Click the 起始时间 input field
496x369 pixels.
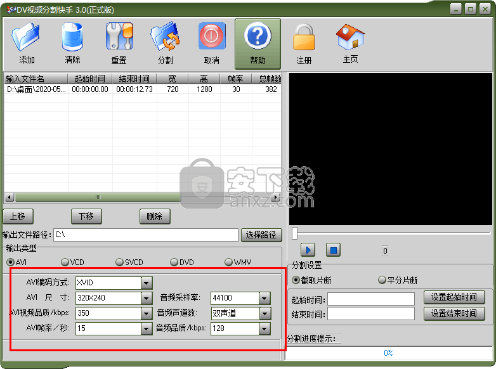pos(371,299)
